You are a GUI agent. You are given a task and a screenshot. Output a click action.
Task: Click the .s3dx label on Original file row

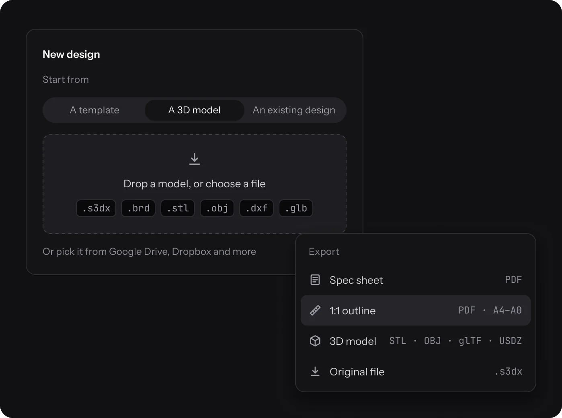tap(508, 371)
